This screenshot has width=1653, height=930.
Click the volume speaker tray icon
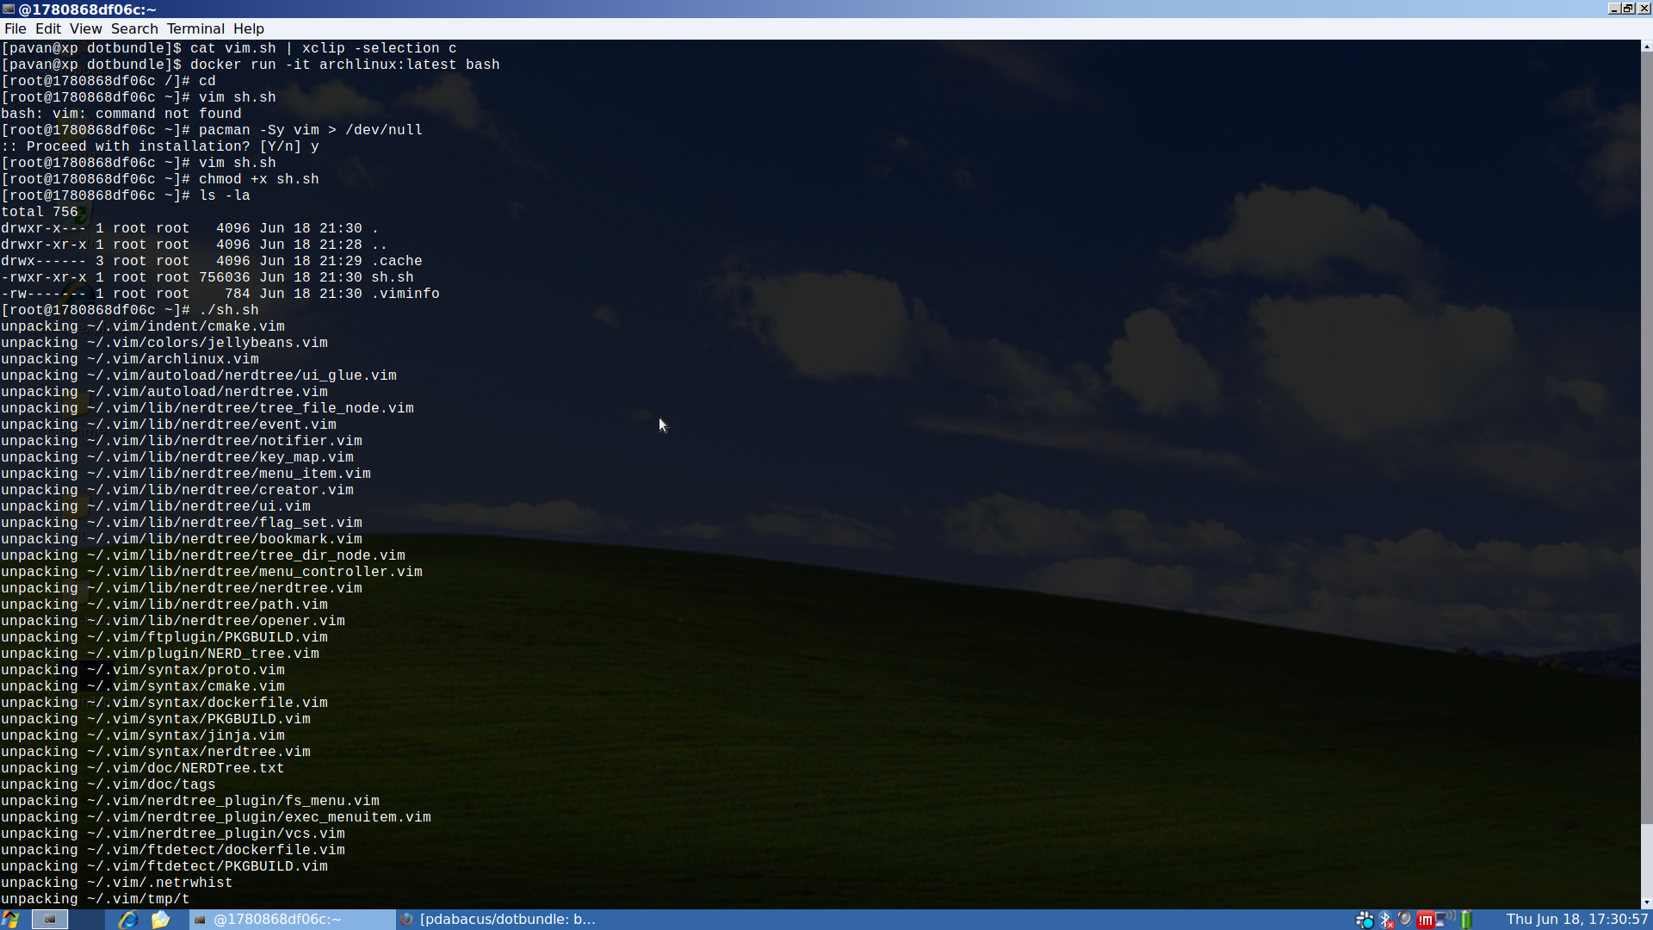pos(1405,920)
